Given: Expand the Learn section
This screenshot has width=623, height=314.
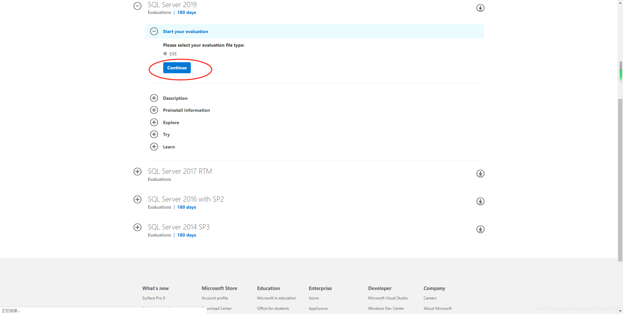Looking at the screenshot, I should [x=154, y=147].
